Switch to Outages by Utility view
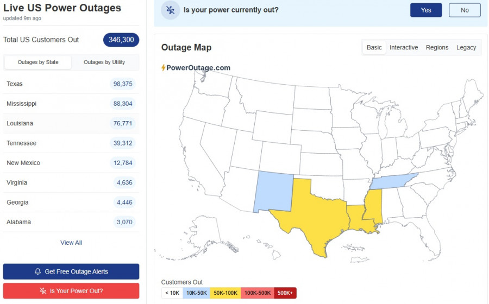The height and width of the screenshot is (304, 489). pyautogui.click(x=104, y=62)
